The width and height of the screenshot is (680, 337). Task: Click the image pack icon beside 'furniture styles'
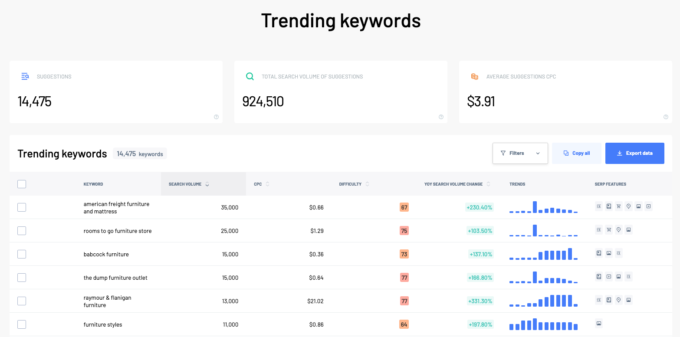[x=598, y=324]
